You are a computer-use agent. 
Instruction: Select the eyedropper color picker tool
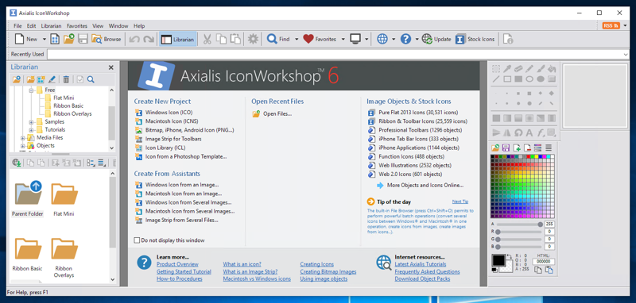click(507, 69)
